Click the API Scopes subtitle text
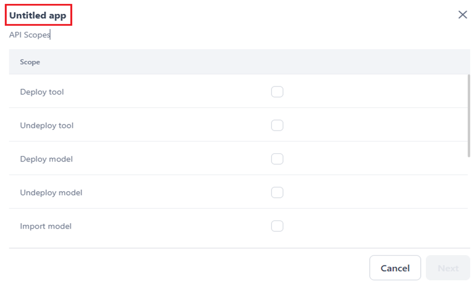The height and width of the screenshot is (287, 472). point(30,35)
